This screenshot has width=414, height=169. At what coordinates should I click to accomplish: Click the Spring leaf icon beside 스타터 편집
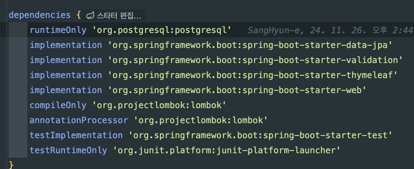[x=90, y=15]
